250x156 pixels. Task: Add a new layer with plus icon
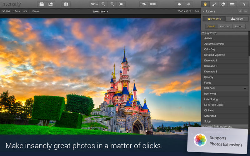click(x=240, y=11)
